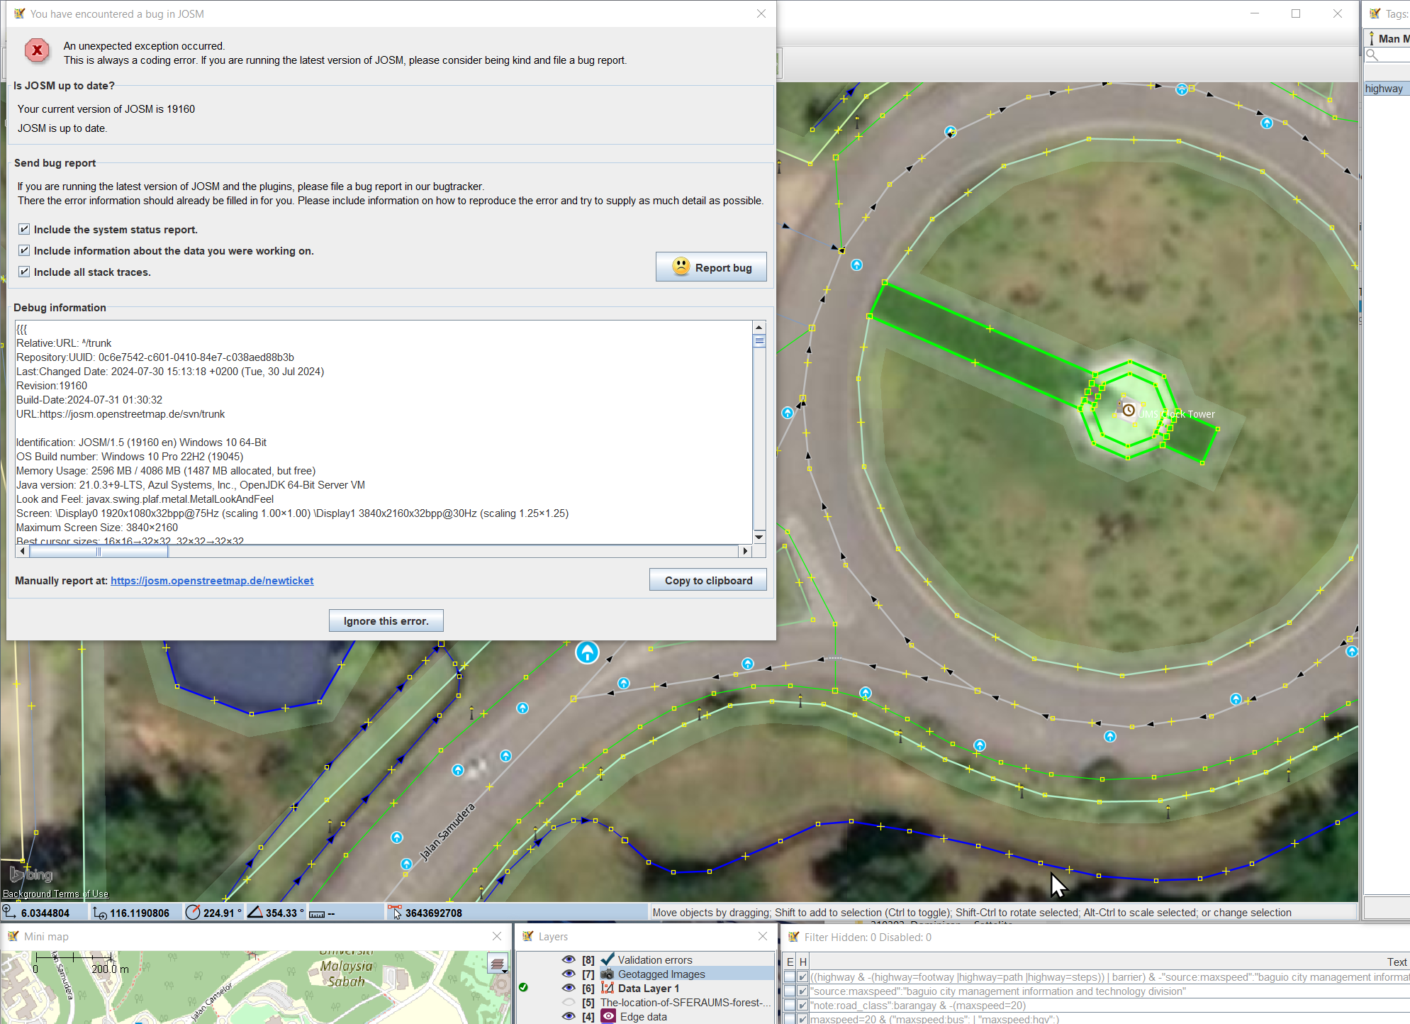
Task: Toggle visibility of Geotagged Images layer
Action: click(x=569, y=974)
